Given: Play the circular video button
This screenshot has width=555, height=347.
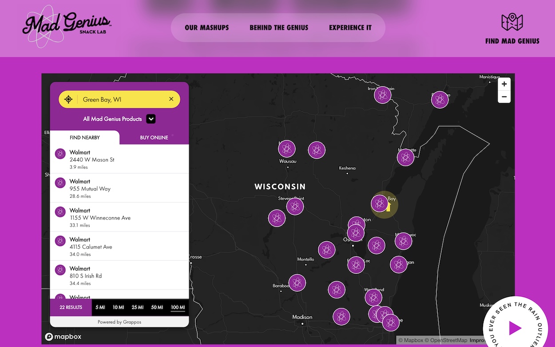Looking at the screenshot, I should [515, 328].
